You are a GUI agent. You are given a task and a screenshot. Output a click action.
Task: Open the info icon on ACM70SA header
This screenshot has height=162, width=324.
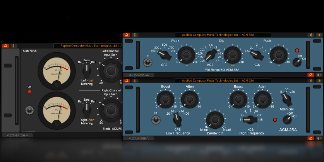(14, 46)
